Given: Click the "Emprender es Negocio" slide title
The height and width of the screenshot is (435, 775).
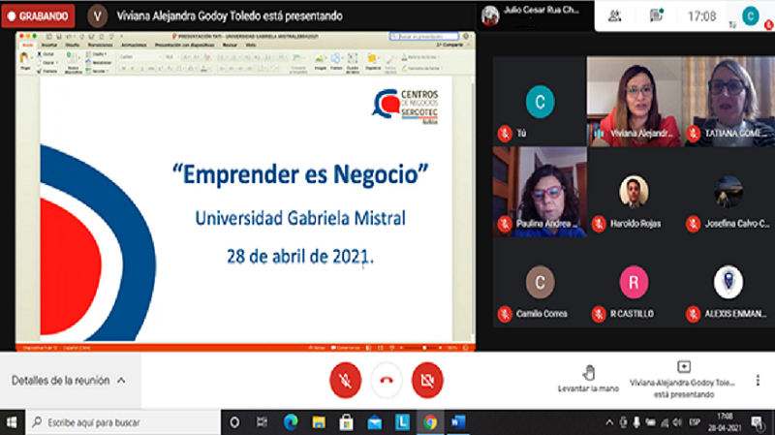Looking at the screenshot, I should pos(300,174).
